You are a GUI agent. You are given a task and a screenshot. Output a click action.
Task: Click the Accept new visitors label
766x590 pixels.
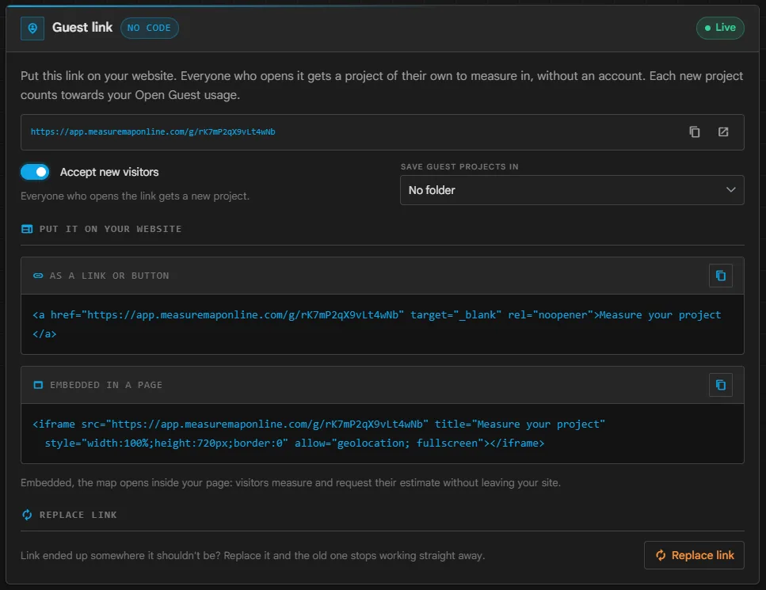[x=109, y=173]
